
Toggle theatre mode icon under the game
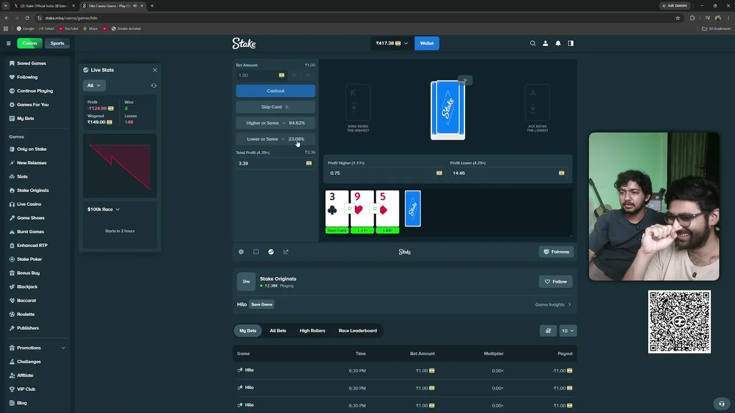point(256,252)
